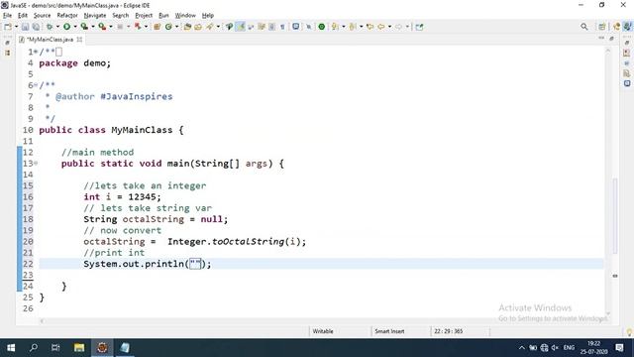Toggle Show Whitespace Characters pilcrow
The width and height of the screenshot is (634, 357).
282,27
